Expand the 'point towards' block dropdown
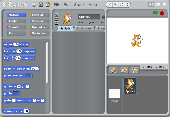The height and width of the screenshot is (117, 170). [29, 76]
